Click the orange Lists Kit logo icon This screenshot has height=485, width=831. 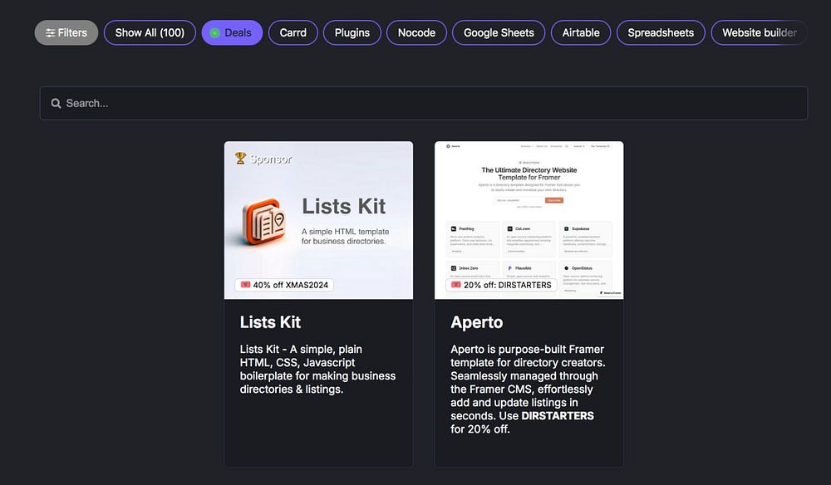click(264, 221)
